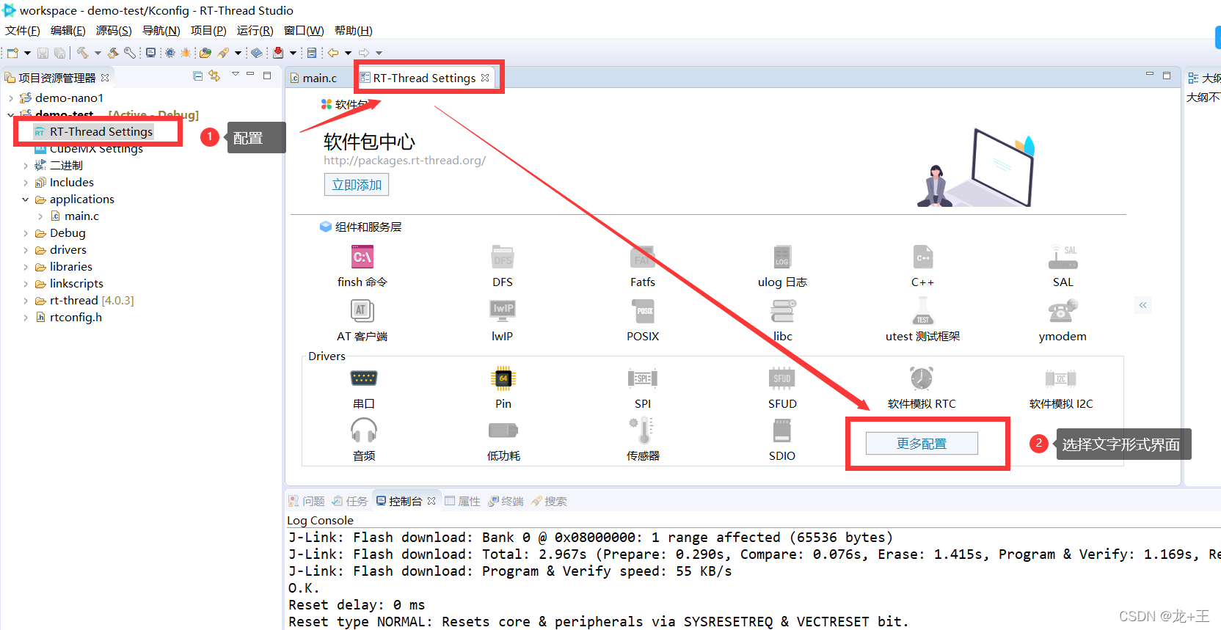Toggle Link with Editor in project explorer
The image size is (1221, 630).
tap(214, 76)
